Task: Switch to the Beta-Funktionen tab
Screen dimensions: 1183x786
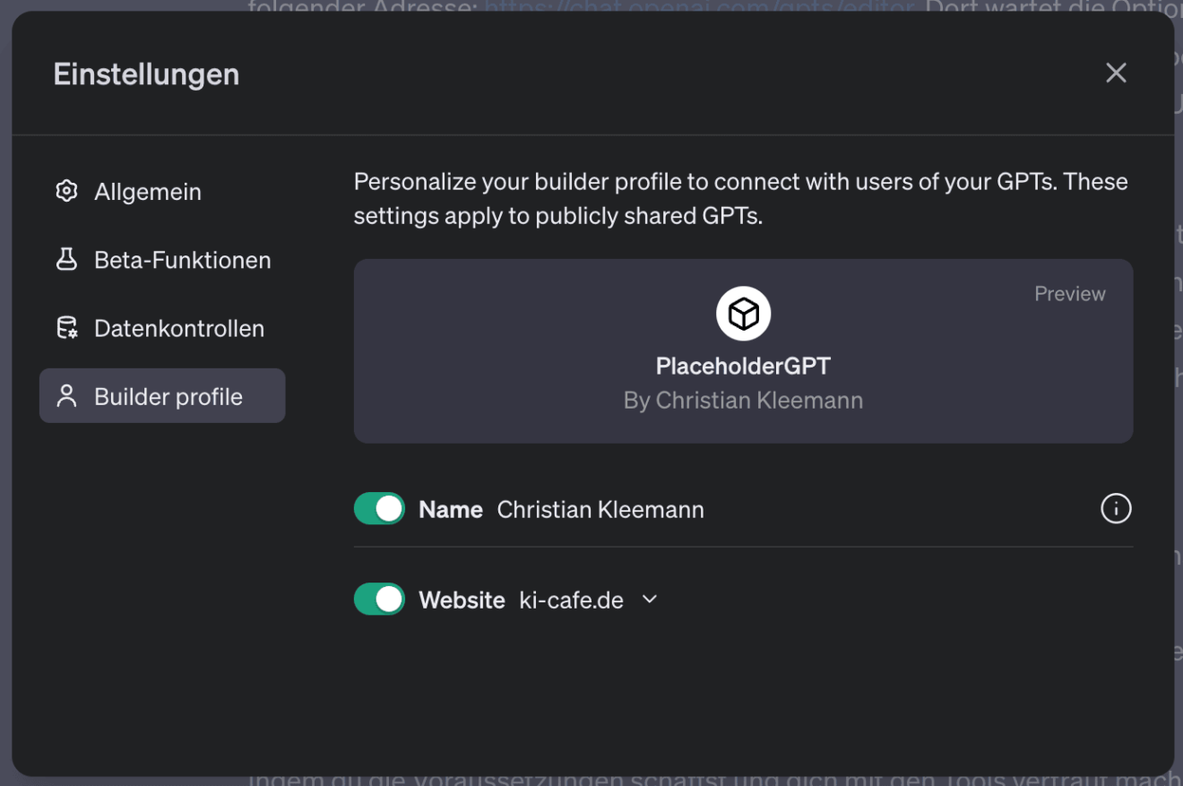Action: tap(182, 259)
